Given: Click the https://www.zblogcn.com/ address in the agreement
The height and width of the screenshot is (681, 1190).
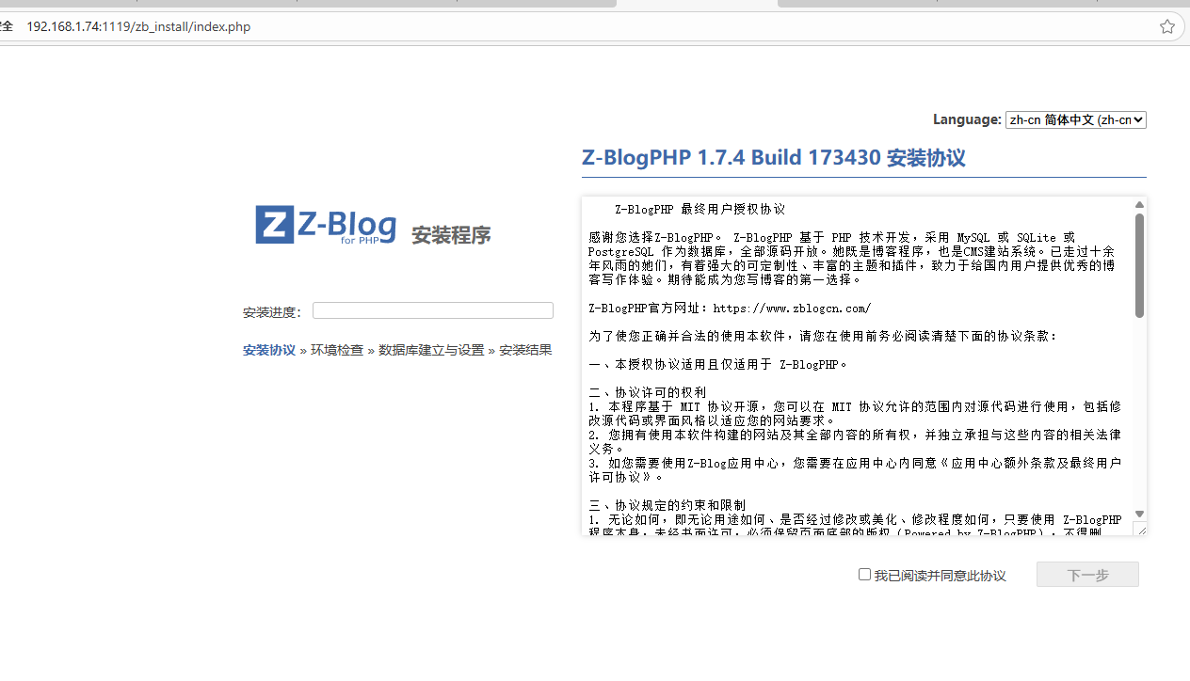Looking at the screenshot, I should click(792, 309).
